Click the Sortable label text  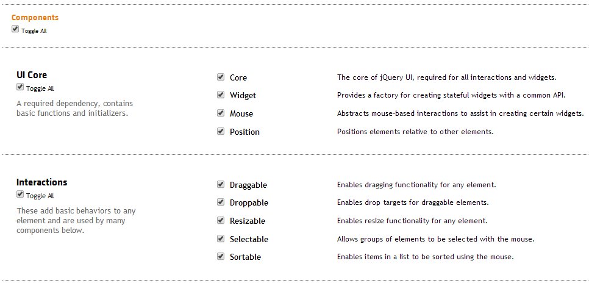point(245,257)
